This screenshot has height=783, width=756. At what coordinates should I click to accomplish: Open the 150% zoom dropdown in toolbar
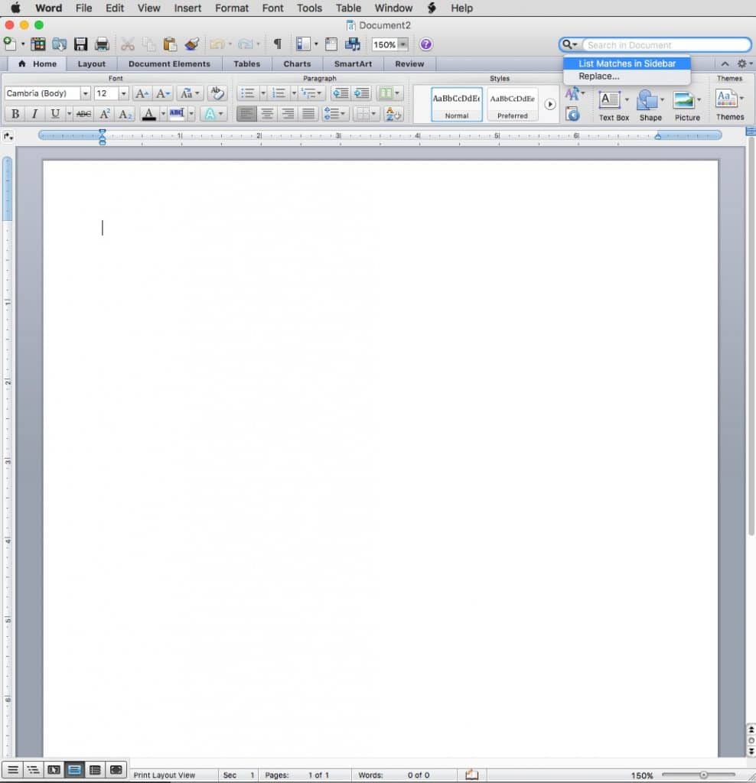403,44
